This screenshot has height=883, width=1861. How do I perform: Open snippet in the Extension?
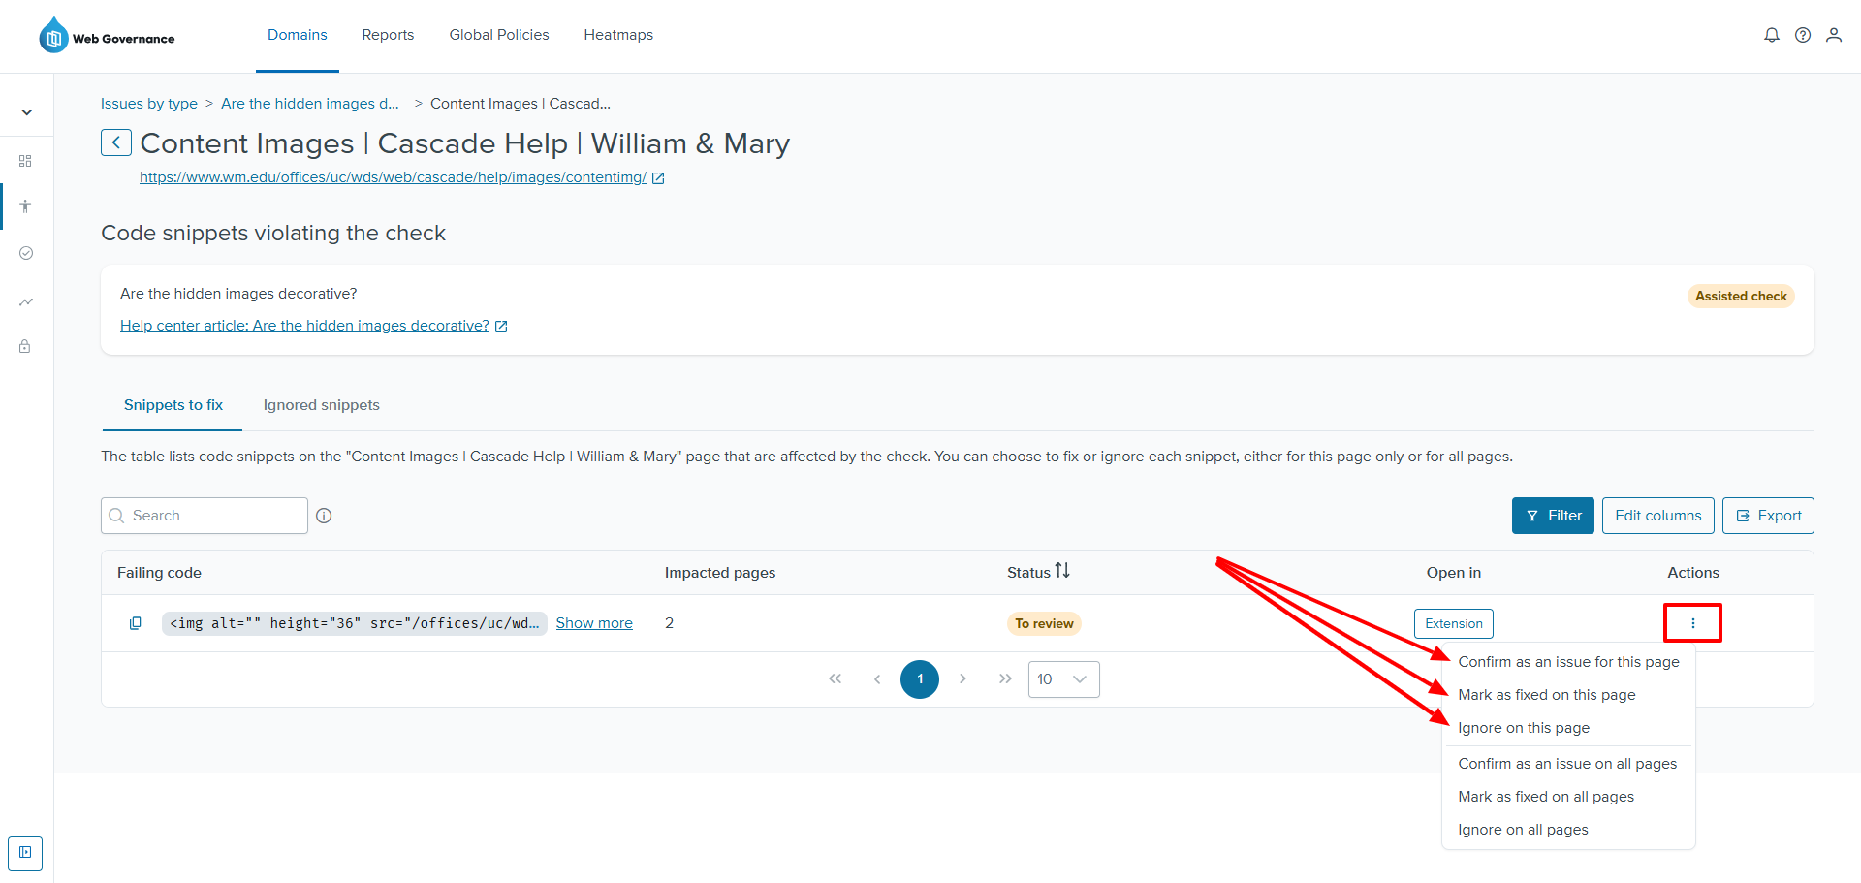[x=1453, y=623]
